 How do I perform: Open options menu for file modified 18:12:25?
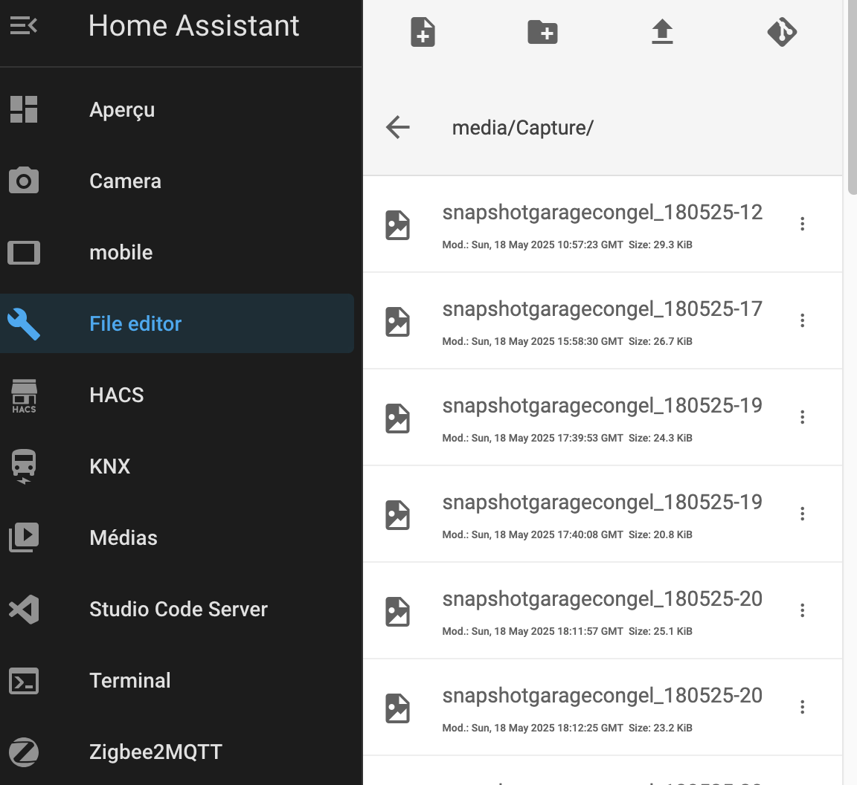point(803,707)
